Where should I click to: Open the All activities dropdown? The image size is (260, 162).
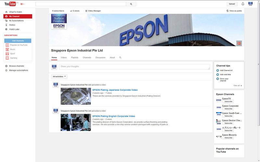click(x=59, y=76)
